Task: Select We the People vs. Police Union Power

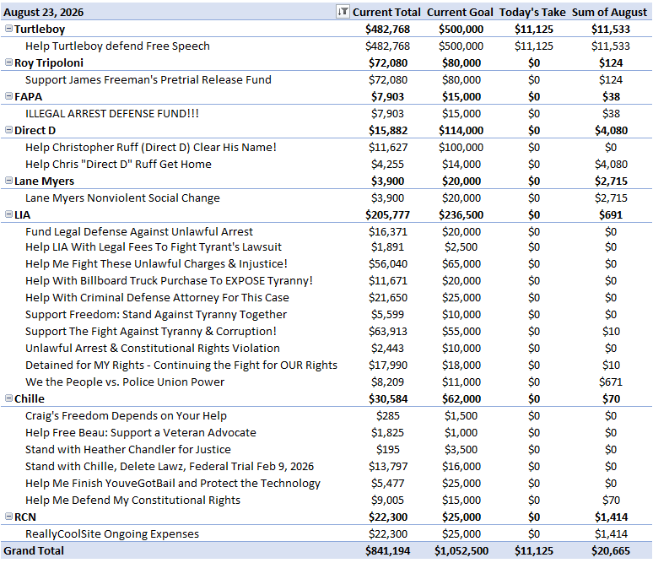Action: pyautogui.click(x=125, y=382)
